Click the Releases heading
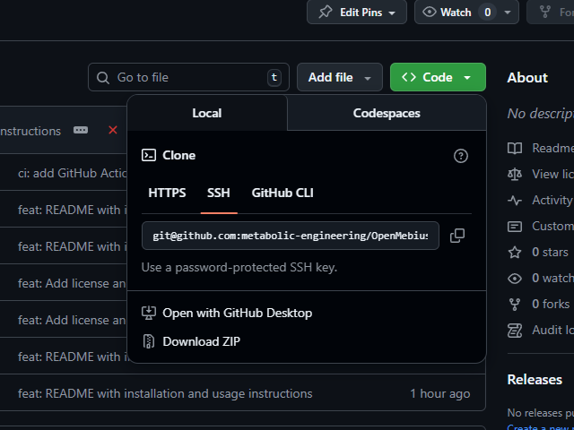 (535, 380)
